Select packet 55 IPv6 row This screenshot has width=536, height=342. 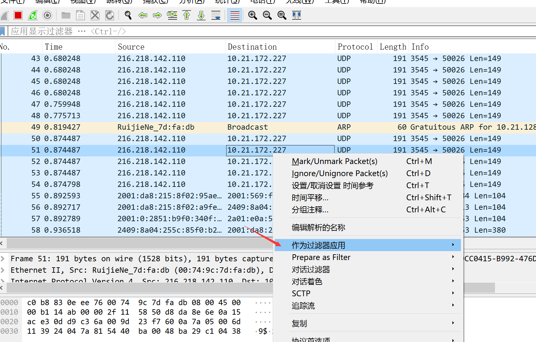(137, 196)
